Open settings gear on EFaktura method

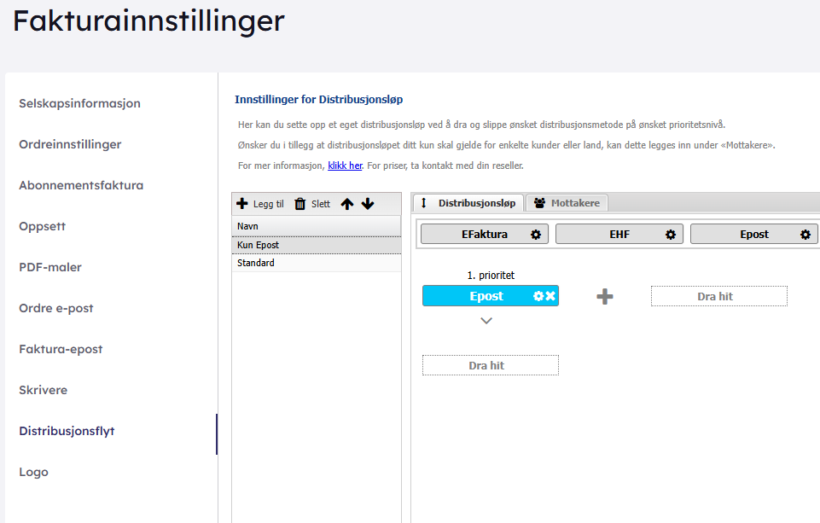[536, 235]
